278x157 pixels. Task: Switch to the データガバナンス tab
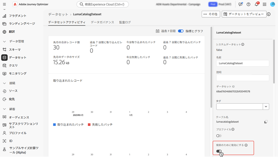[102, 22]
